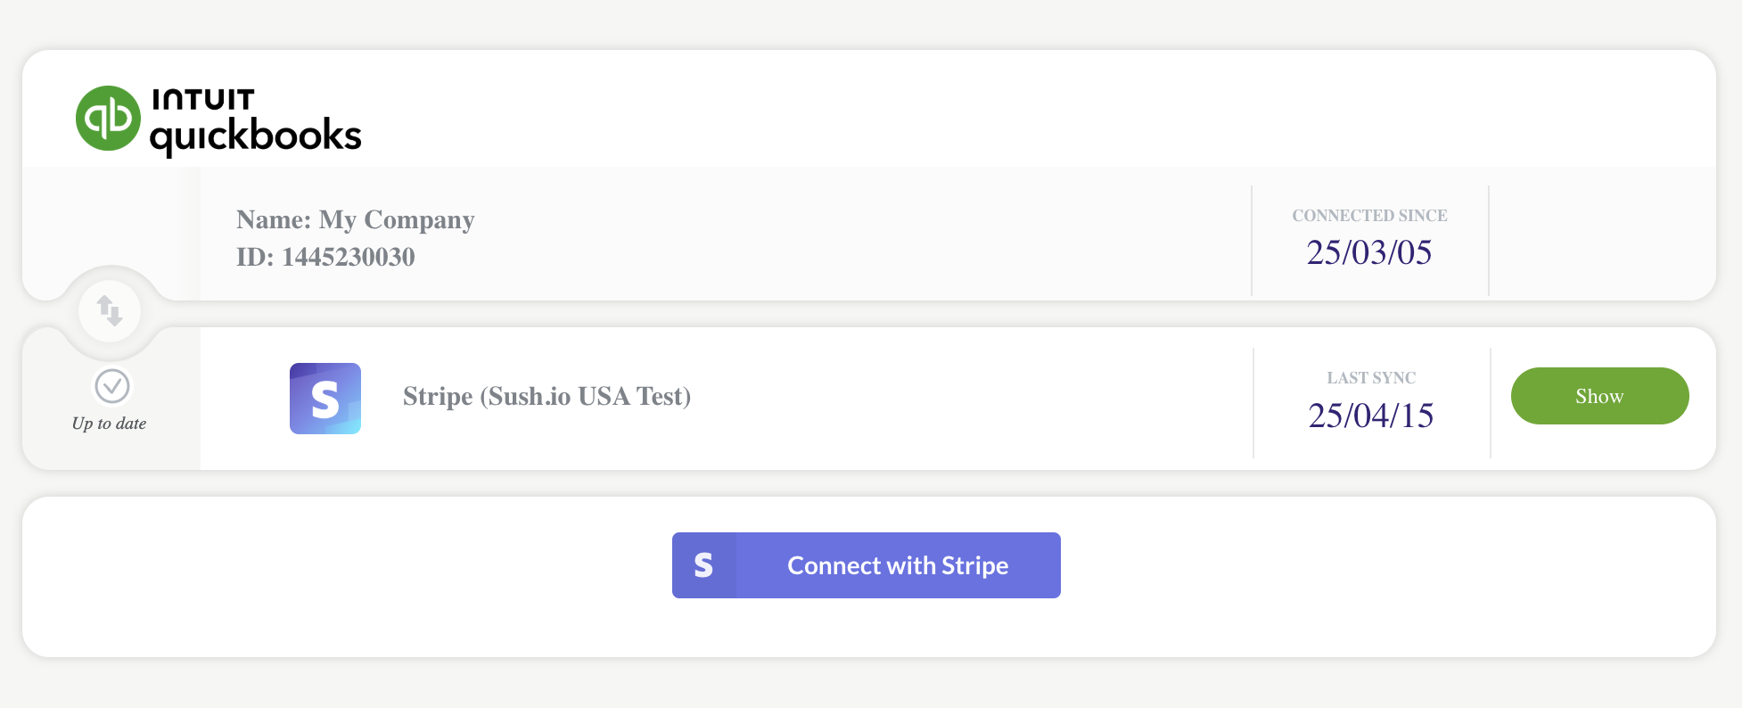Click the Connect with Stripe label text
This screenshot has width=1742, height=708.
tap(898, 565)
